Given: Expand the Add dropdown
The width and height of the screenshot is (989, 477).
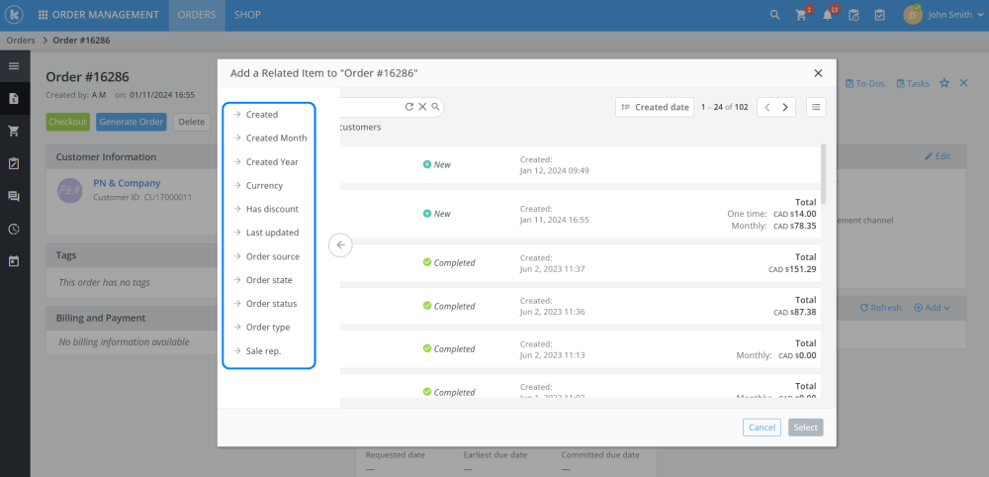Looking at the screenshot, I should 933,308.
